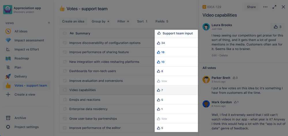Viewport: 288px width, 136px height.
Task: Delete Laura Brooks' comment
Action: coord(223,55)
